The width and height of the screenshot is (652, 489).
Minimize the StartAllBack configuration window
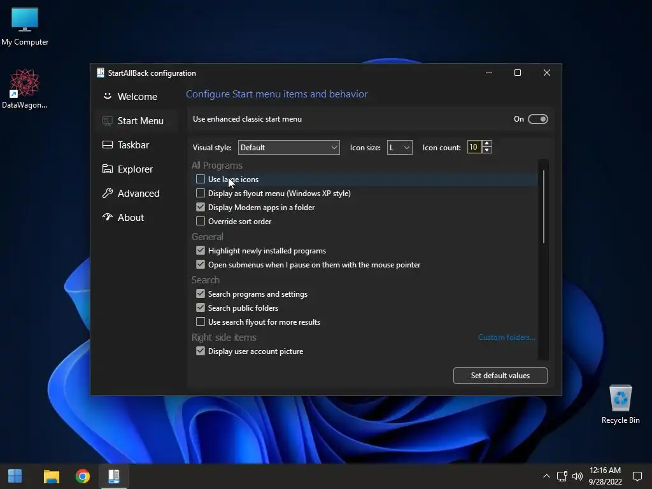click(x=489, y=73)
